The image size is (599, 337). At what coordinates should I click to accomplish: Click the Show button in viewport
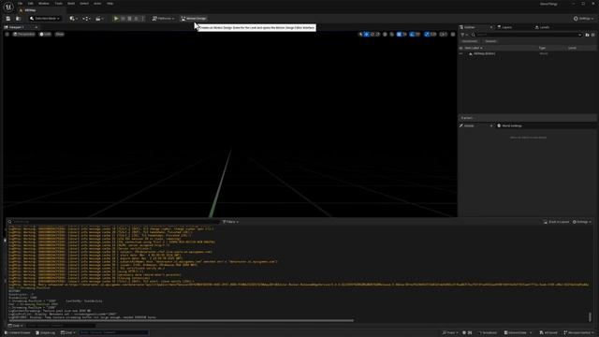pyautogui.click(x=60, y=34)
